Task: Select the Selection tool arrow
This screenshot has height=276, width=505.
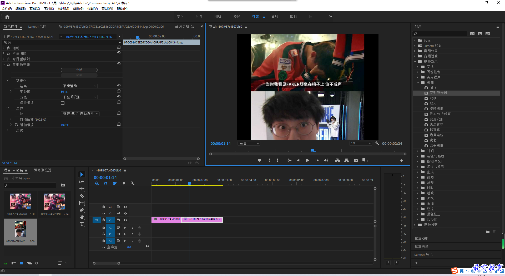Action: pos(82,175)
